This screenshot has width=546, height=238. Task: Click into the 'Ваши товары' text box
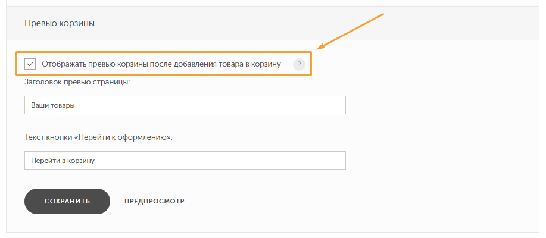pos(185,105)
